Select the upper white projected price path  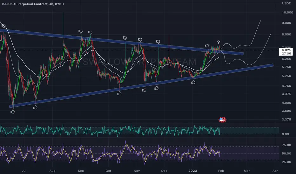point(240,45)
